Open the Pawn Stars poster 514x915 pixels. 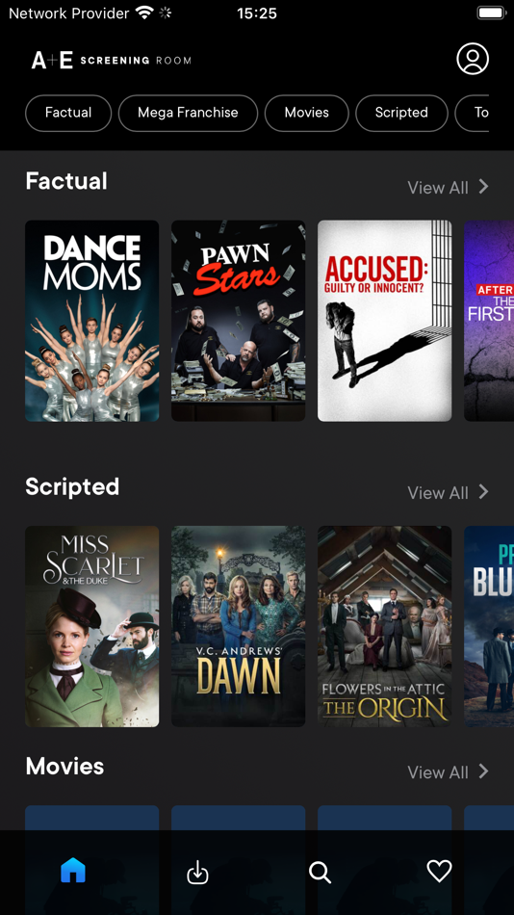238,321
